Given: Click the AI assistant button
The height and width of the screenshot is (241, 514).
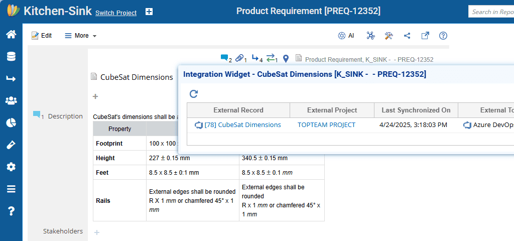Looking at the screenshot, I should 346,36.
